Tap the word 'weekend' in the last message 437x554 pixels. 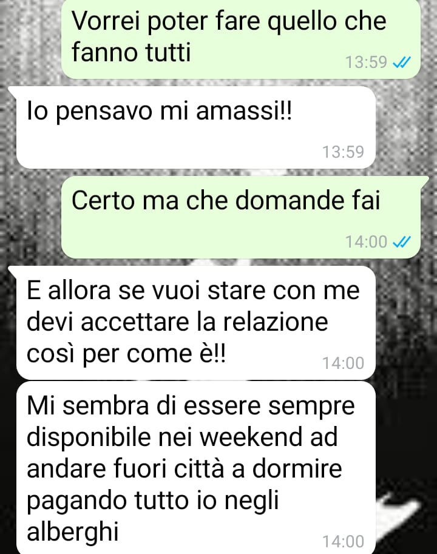click(x=251, y=437)
